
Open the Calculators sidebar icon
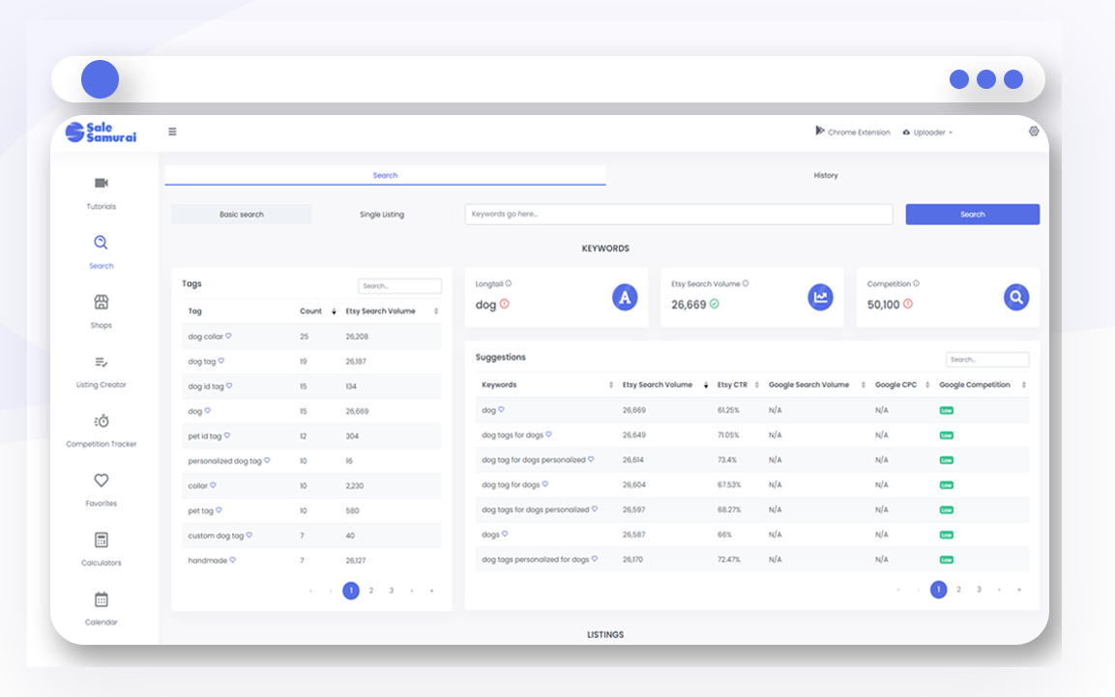101,540
